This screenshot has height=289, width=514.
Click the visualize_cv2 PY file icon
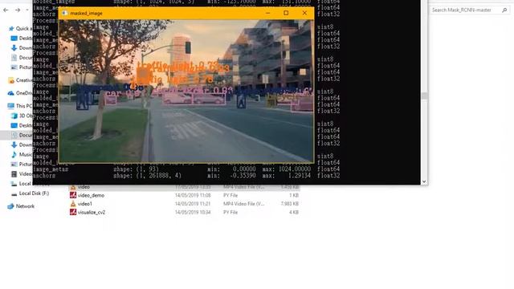[73, 212]
